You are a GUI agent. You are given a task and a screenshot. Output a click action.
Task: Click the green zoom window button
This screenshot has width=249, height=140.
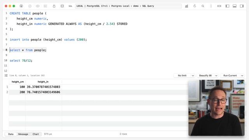[x=14, y=6]
